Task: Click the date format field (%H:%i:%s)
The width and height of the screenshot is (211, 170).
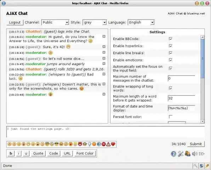Action: tap(181, 108)
